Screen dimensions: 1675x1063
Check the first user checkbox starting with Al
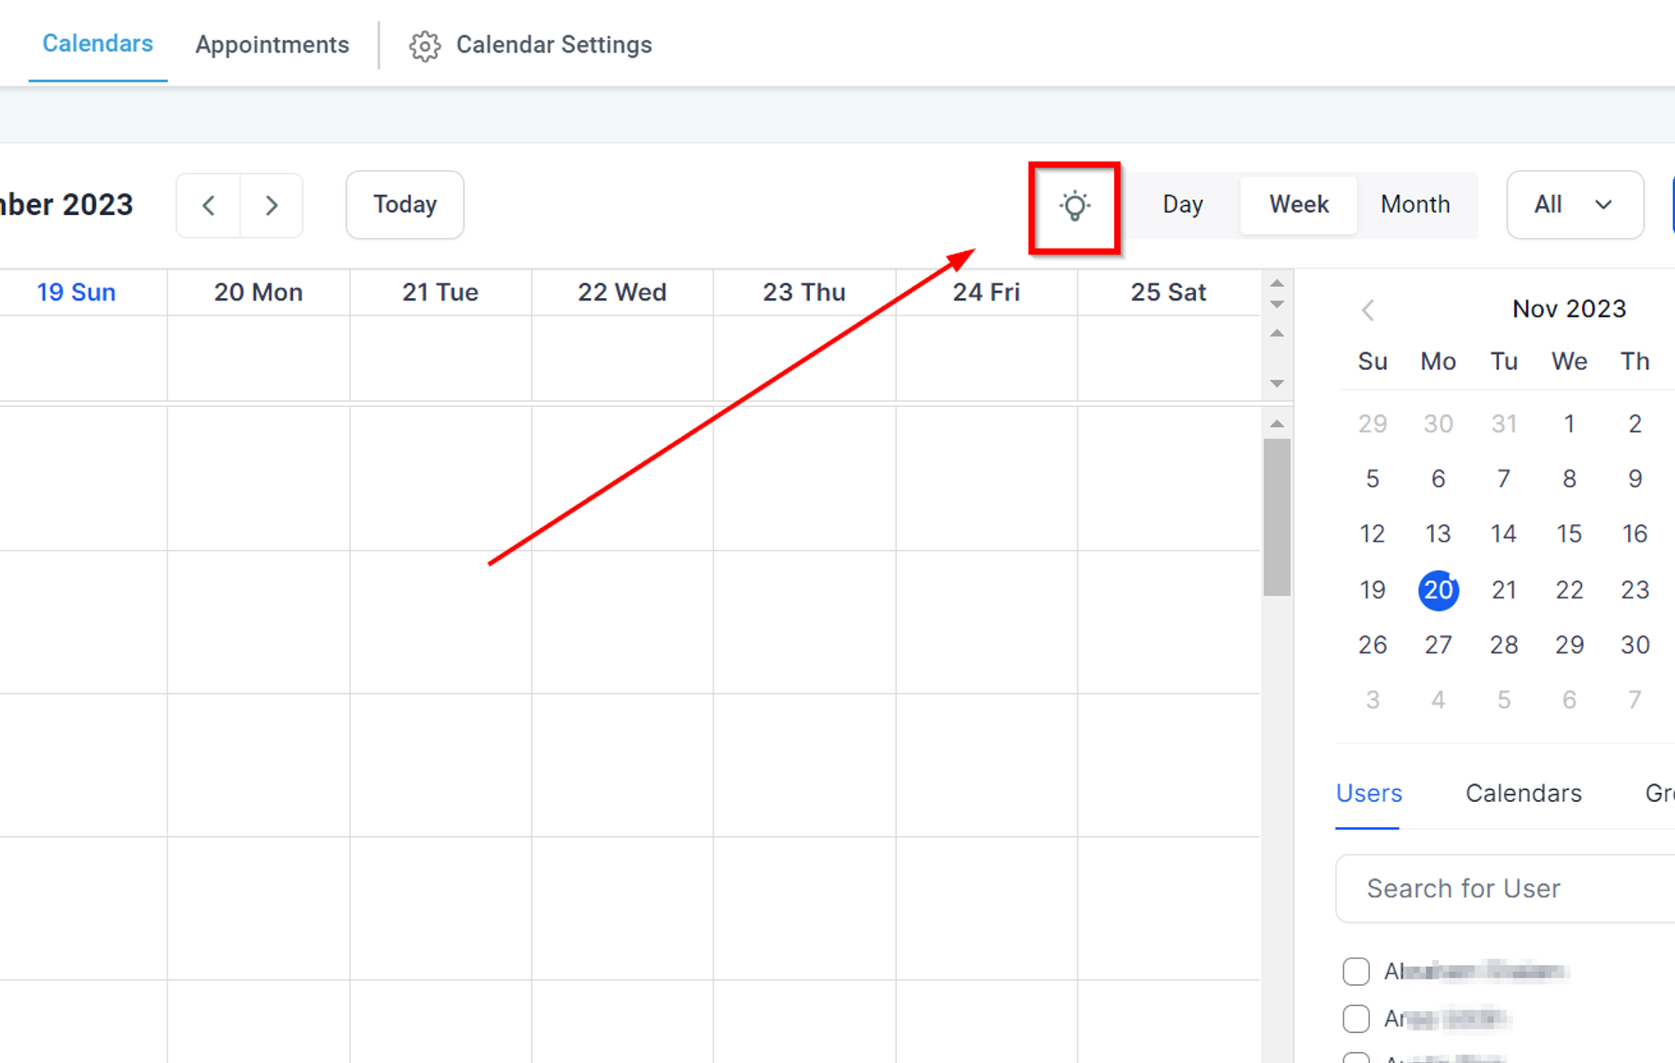1356,971
